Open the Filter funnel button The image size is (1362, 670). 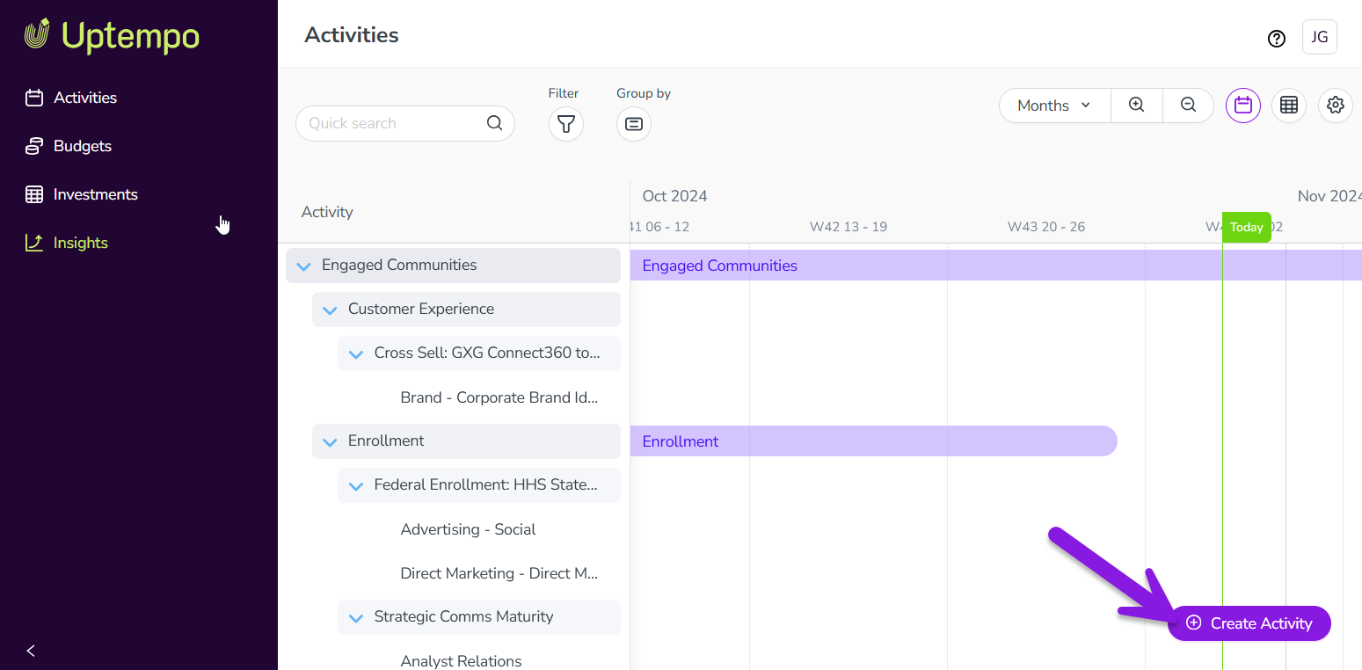click(x=566, y=124)
